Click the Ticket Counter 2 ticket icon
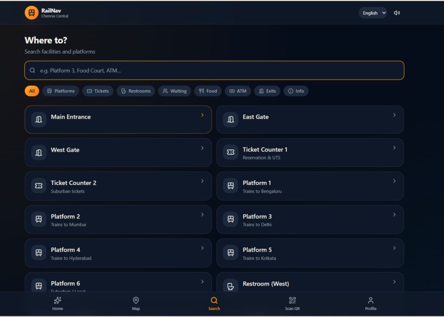444x317 pixels. click(x=39, y=186)
